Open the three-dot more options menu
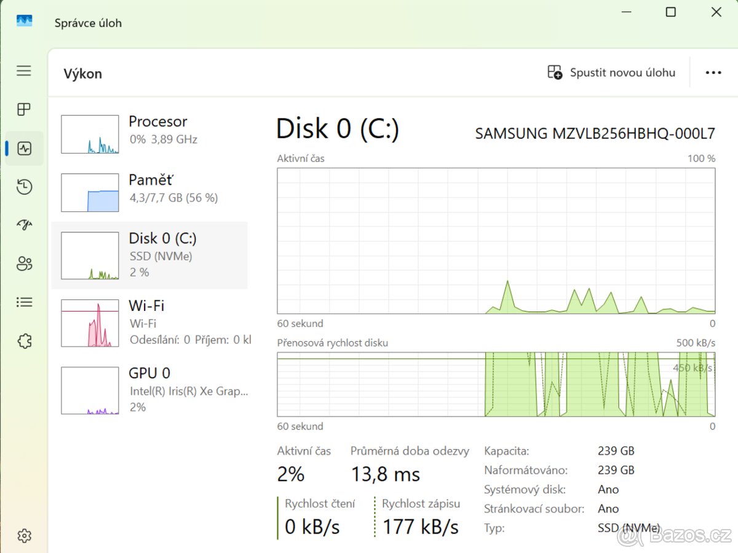 [x=713, y=73]
